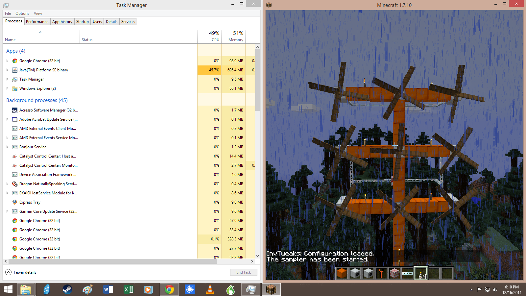The height and width of the screenshot is (296, 526).
Task: Click the End task button
Action: pos(243,272)
